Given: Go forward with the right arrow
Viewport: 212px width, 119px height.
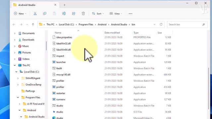Looking at the screenshot, I should (x=21, y=24).
